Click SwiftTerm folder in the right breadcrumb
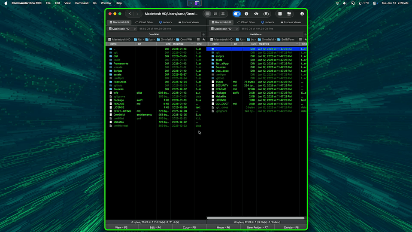Screen dimensions: 412x232 pos(286,40)
